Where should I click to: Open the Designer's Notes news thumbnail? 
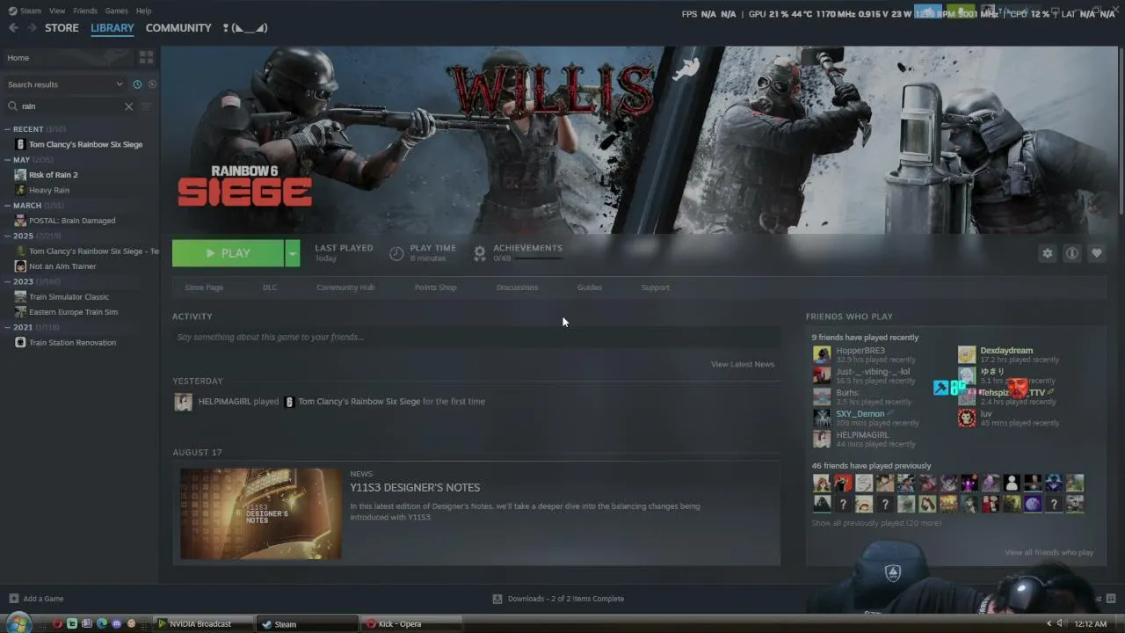[261, 513]
